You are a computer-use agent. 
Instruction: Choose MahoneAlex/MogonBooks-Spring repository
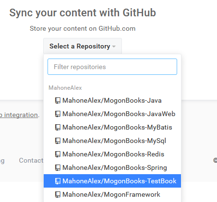point(112,168)
